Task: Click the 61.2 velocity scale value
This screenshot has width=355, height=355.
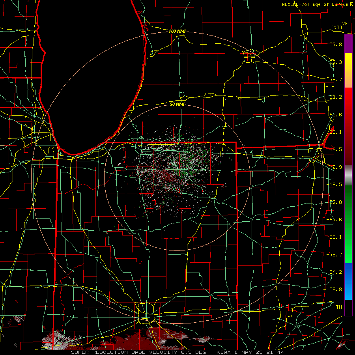Action: (336, 97)
